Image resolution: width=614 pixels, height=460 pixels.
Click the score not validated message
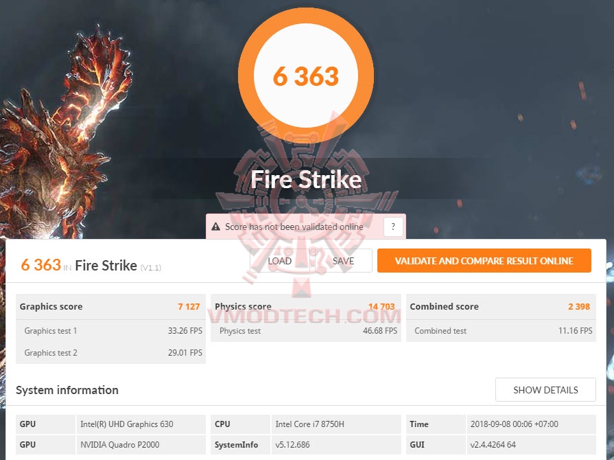click(x=294, y=227)
